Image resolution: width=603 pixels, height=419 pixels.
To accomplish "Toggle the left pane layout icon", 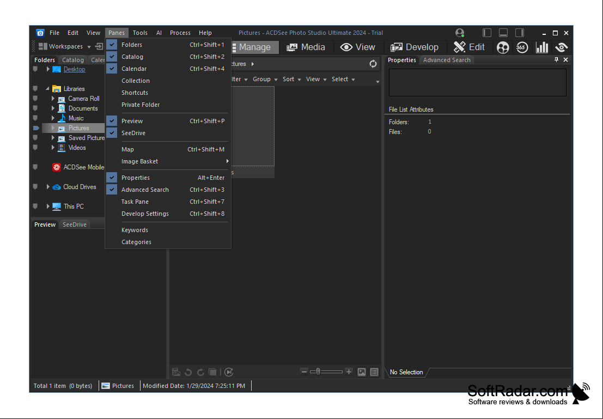I will pyautogui.click(x=487, y=33).
